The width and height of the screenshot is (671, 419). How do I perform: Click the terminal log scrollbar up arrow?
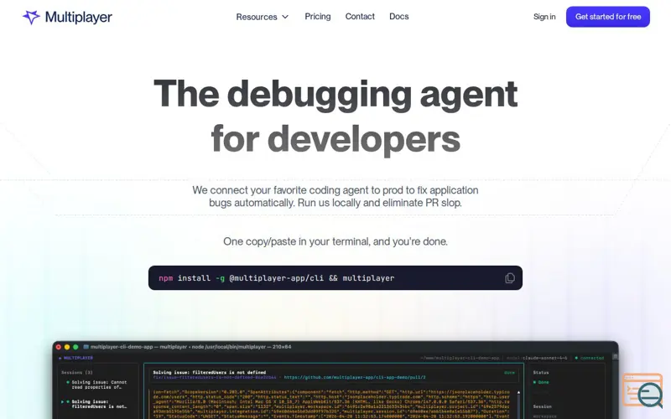pos(518,392)
